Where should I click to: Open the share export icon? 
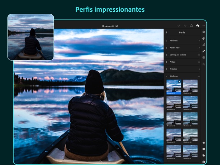coord(191,26)
